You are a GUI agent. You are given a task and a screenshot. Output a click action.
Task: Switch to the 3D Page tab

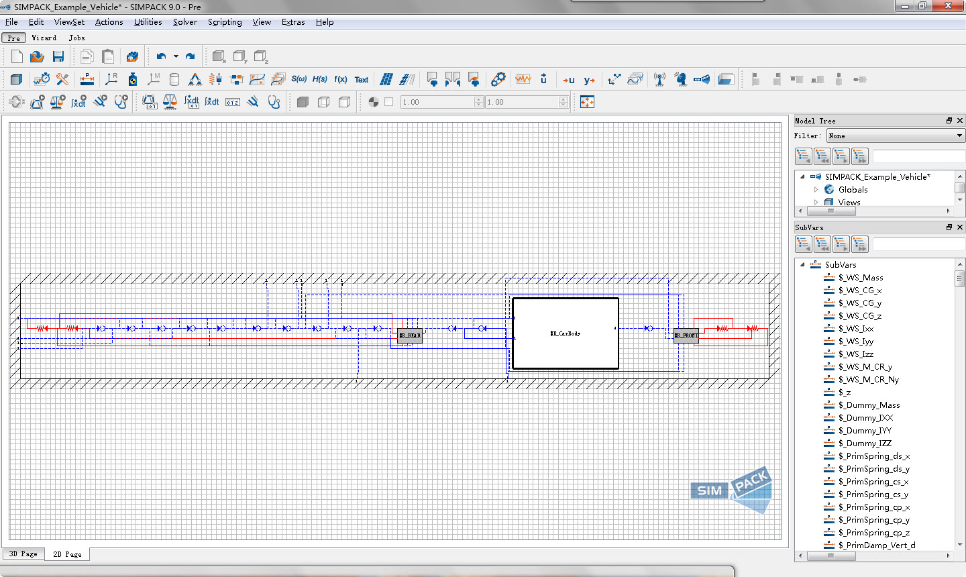coord(23,554)
